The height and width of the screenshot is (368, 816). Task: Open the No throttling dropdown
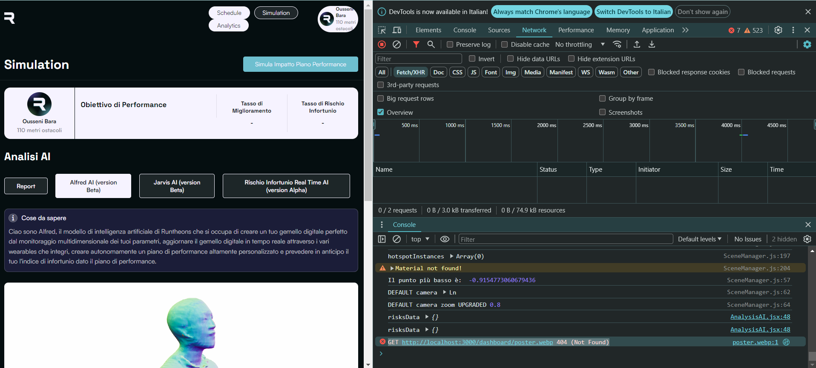point(580,44)
